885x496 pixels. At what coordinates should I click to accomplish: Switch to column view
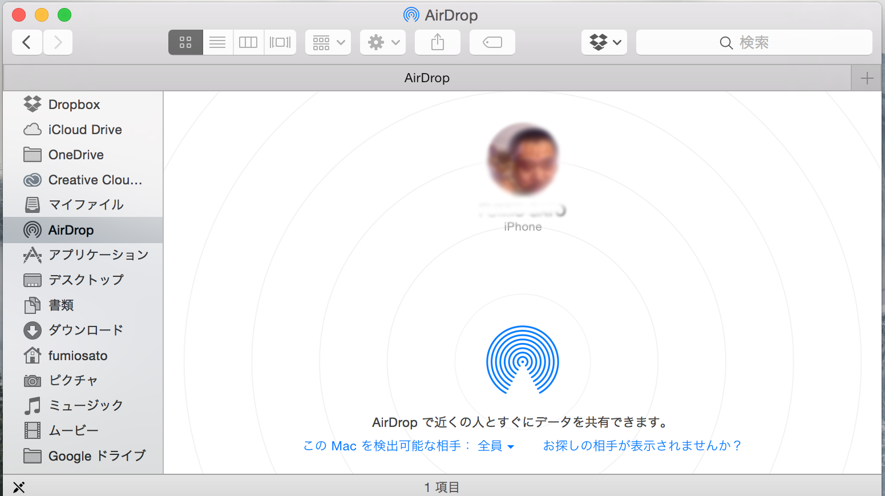click(248, 42)
